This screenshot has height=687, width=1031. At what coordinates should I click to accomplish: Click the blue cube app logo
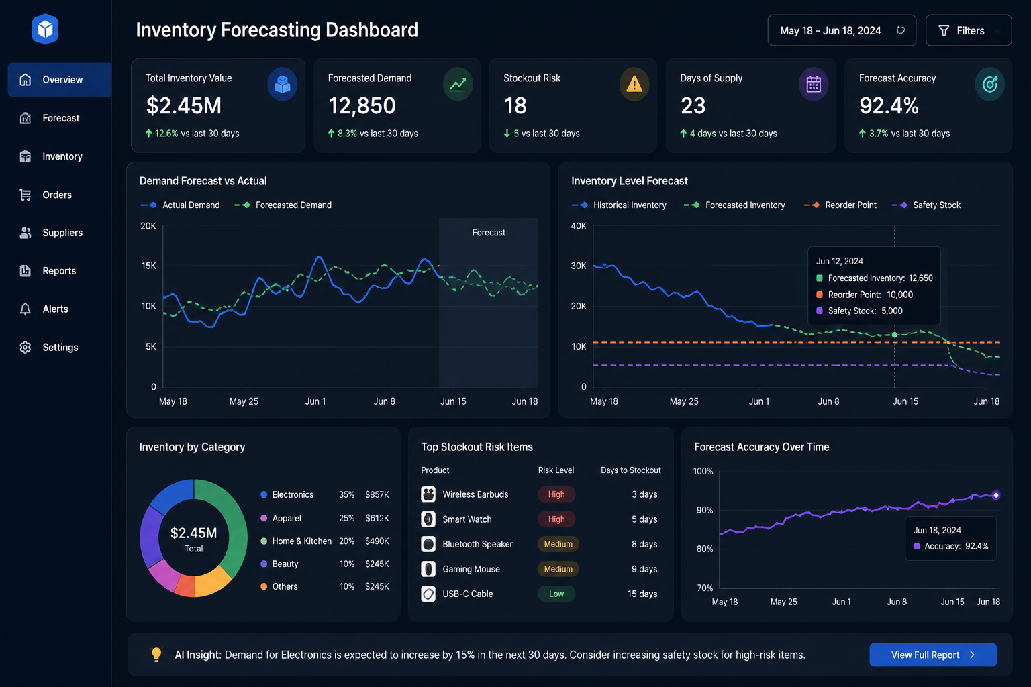(45, 29)
